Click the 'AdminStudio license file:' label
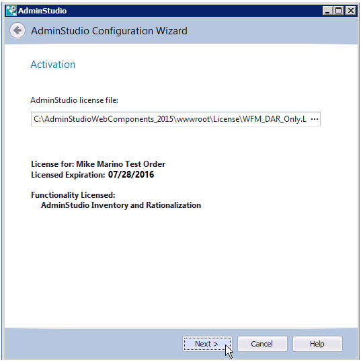The width and height of the screenshot is (361, 362). [74, 100]
